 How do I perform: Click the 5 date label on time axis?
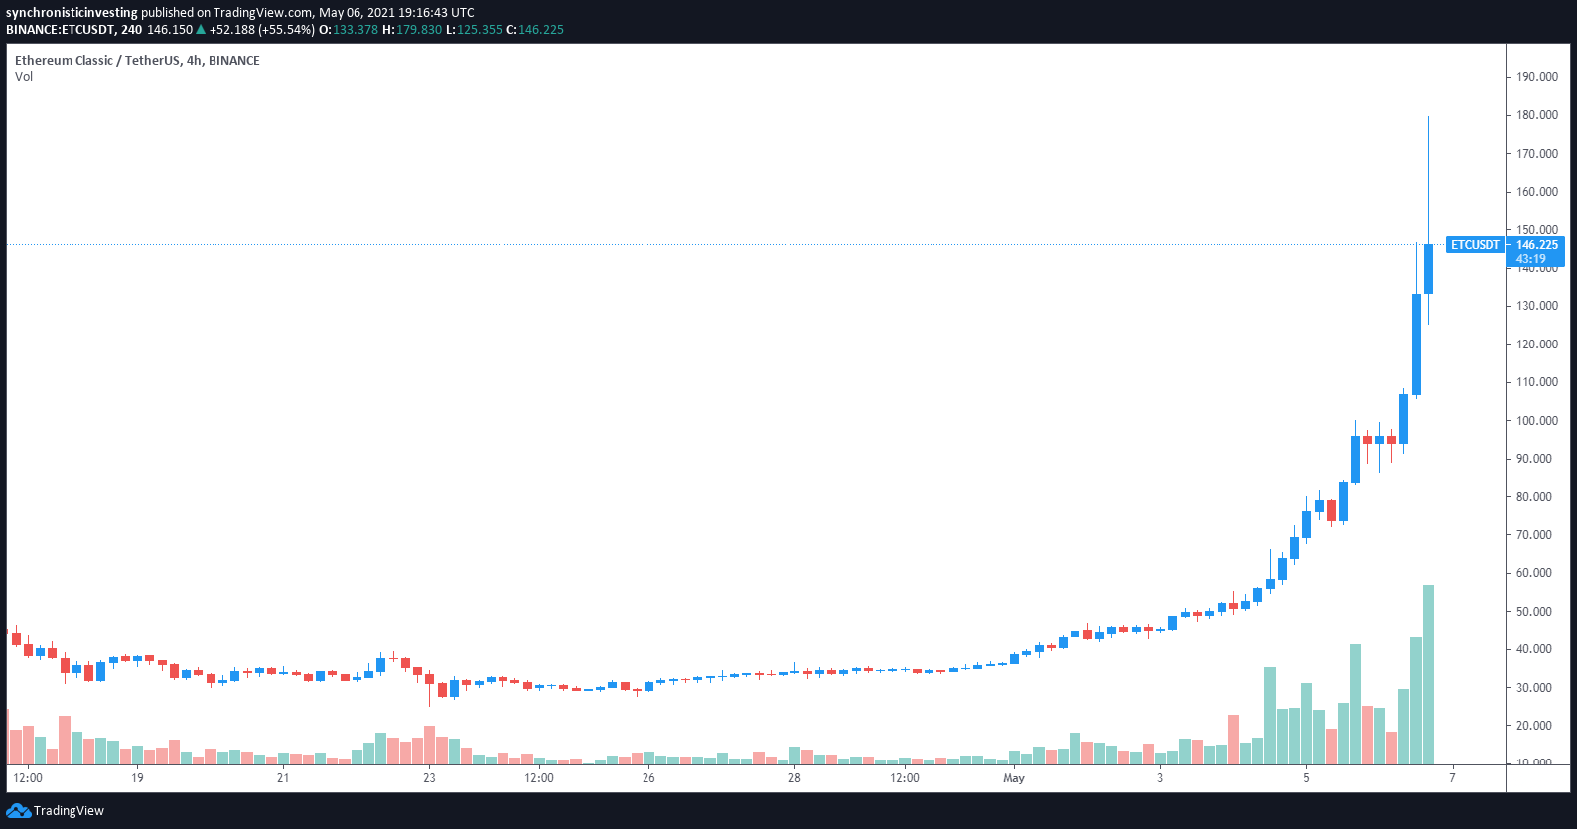pos(1306,778)
